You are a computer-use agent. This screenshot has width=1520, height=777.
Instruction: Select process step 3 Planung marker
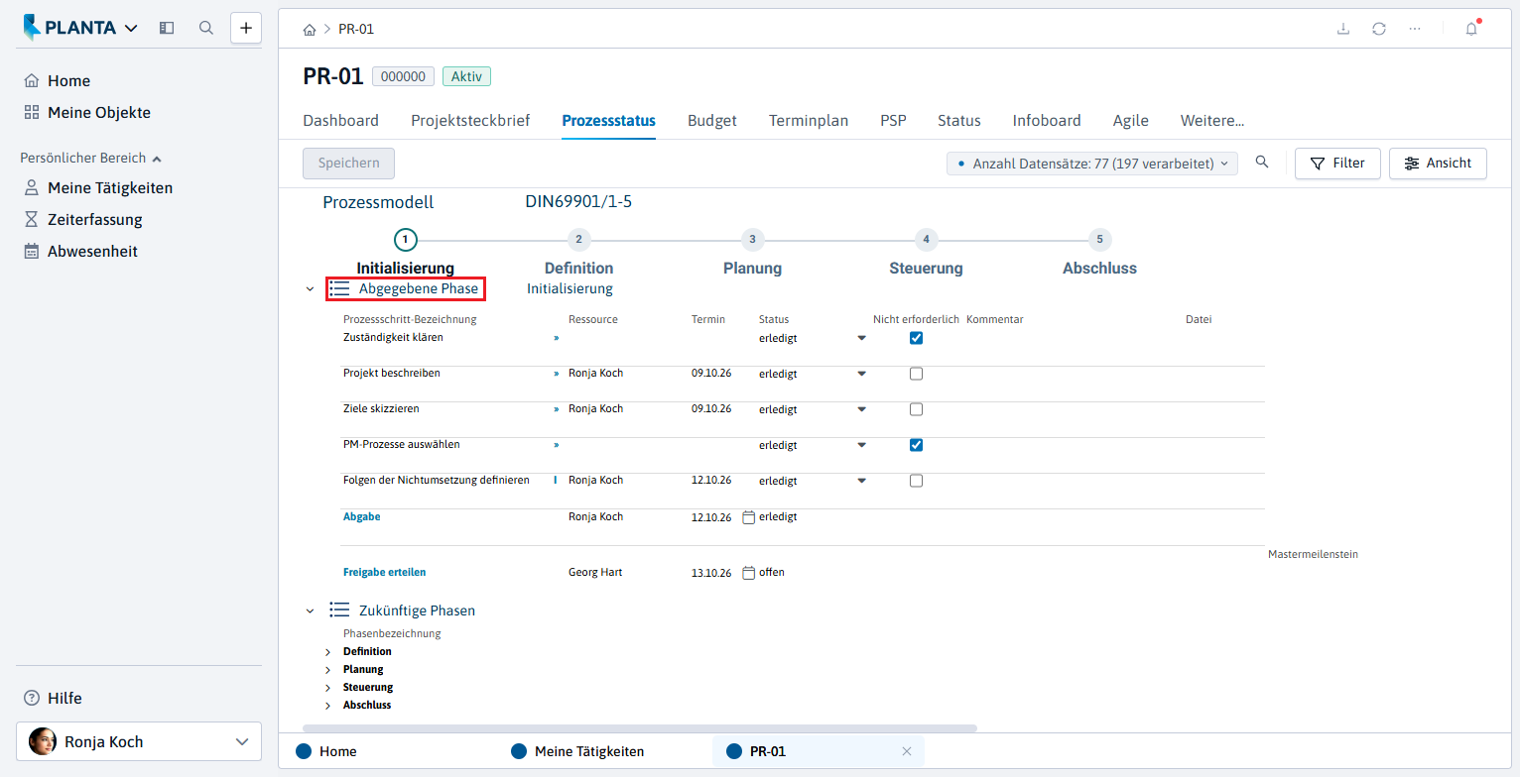tap(752, 239)
